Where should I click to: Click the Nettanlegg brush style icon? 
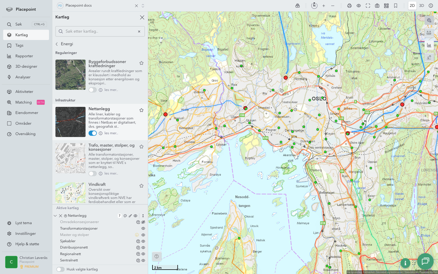click(130, 216)
